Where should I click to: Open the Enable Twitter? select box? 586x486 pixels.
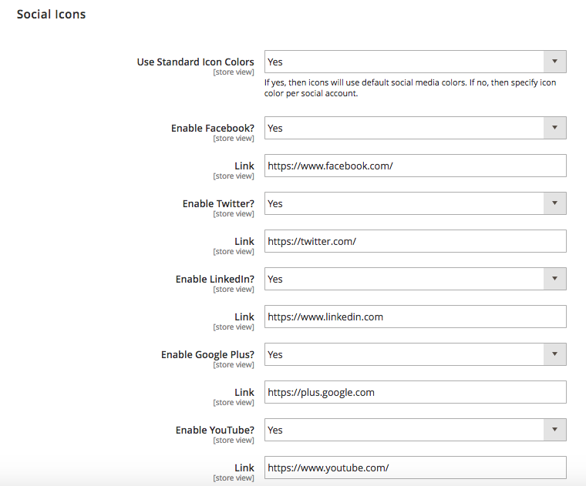pos(415,203)
